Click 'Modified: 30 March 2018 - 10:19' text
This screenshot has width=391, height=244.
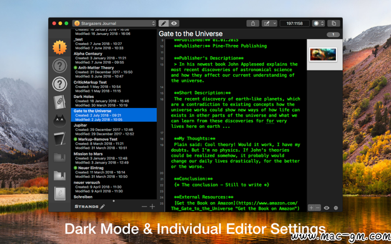(101, 105)
